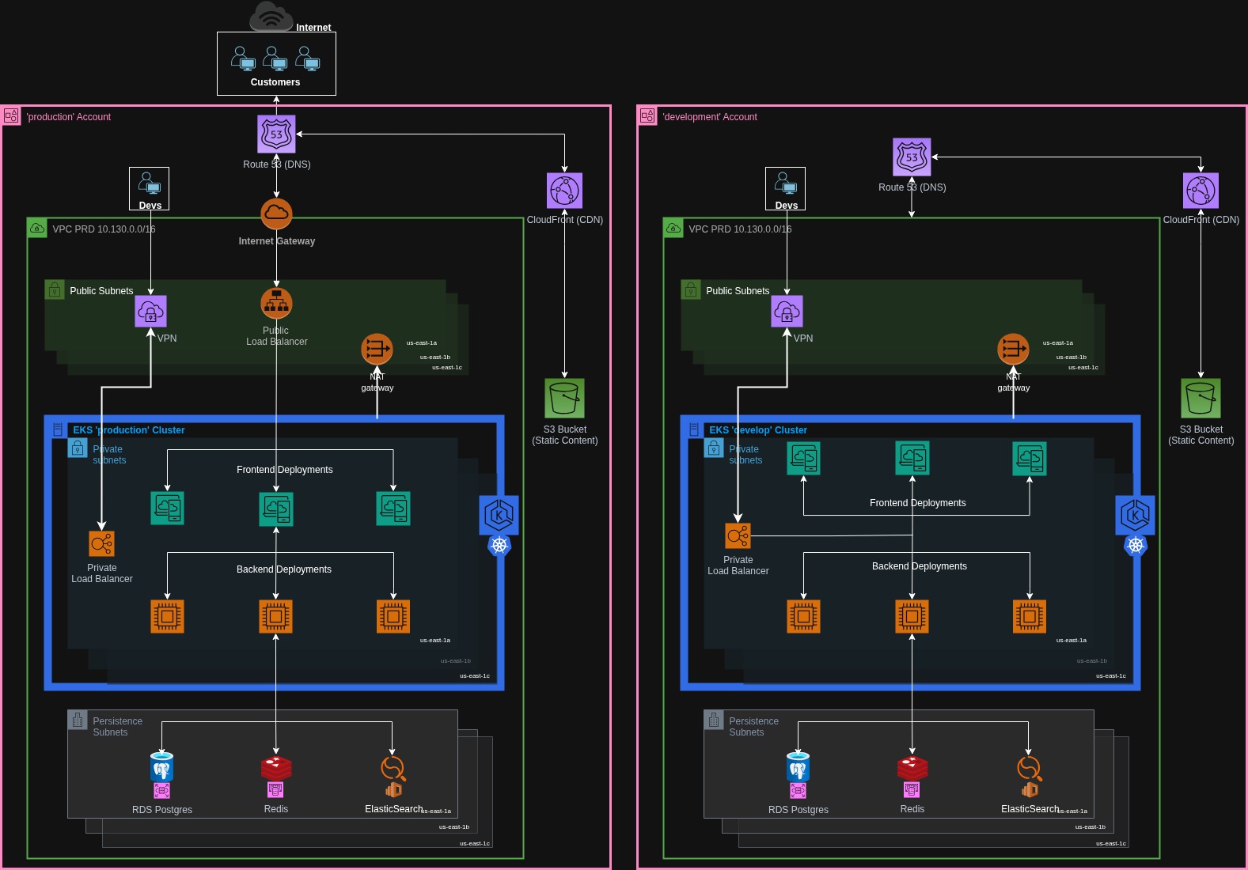The height and width of the screenshot is (870, 1248).
Task: Click "Frontend Deployments" label in production cluster
Action: (285, 470)
